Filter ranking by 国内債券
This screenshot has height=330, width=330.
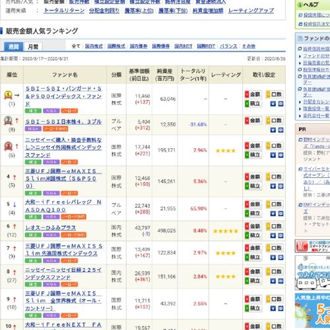(x=139, y=46)
